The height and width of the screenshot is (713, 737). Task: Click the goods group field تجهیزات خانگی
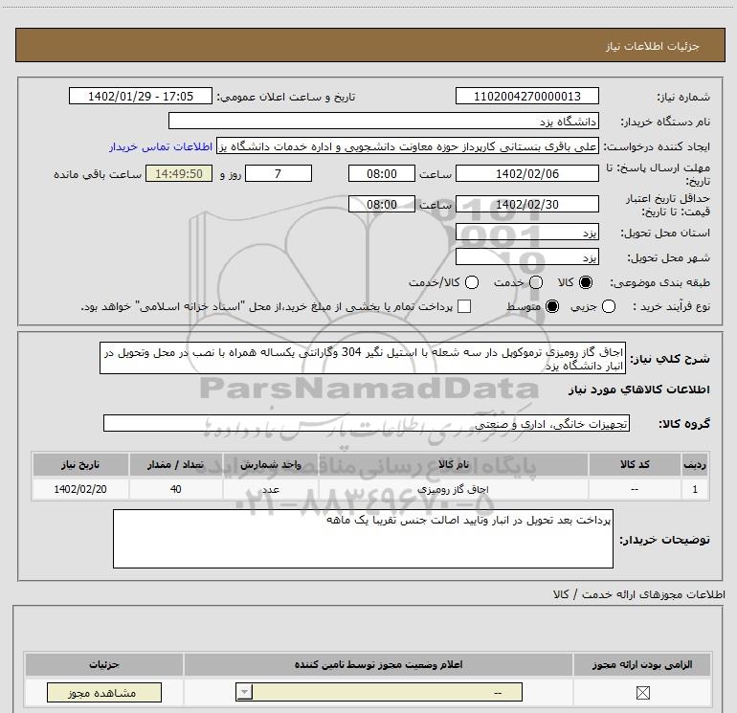point(367,423)
